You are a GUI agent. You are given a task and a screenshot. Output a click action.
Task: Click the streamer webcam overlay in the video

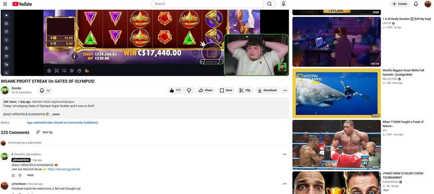(256, 55)
